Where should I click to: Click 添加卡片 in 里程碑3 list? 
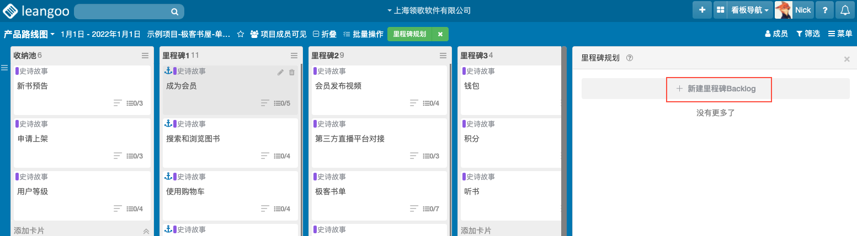(476, 230)
